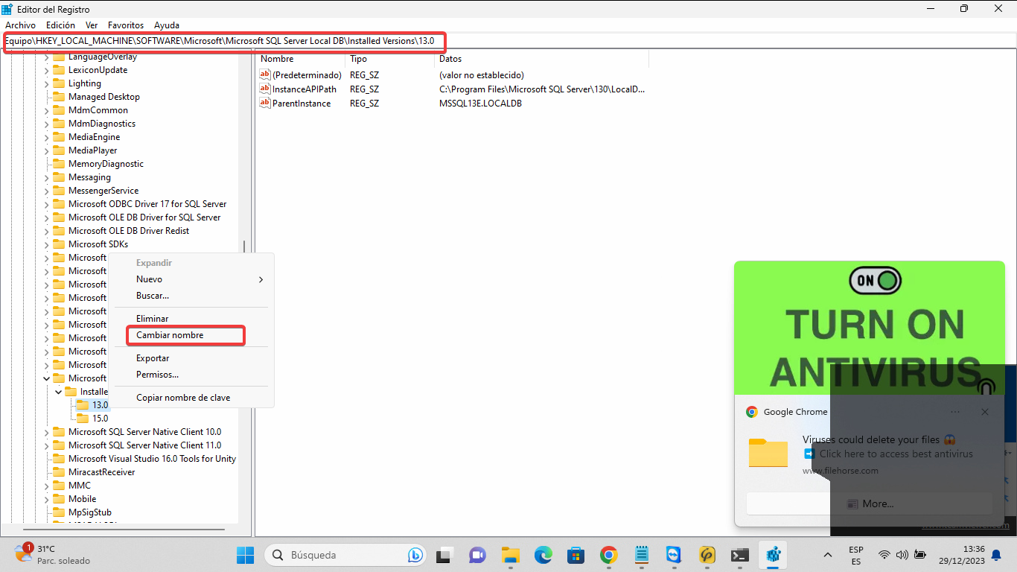1017x572 pixels.
Task: Open Task View from the taskbar
Action: [444, 555]
